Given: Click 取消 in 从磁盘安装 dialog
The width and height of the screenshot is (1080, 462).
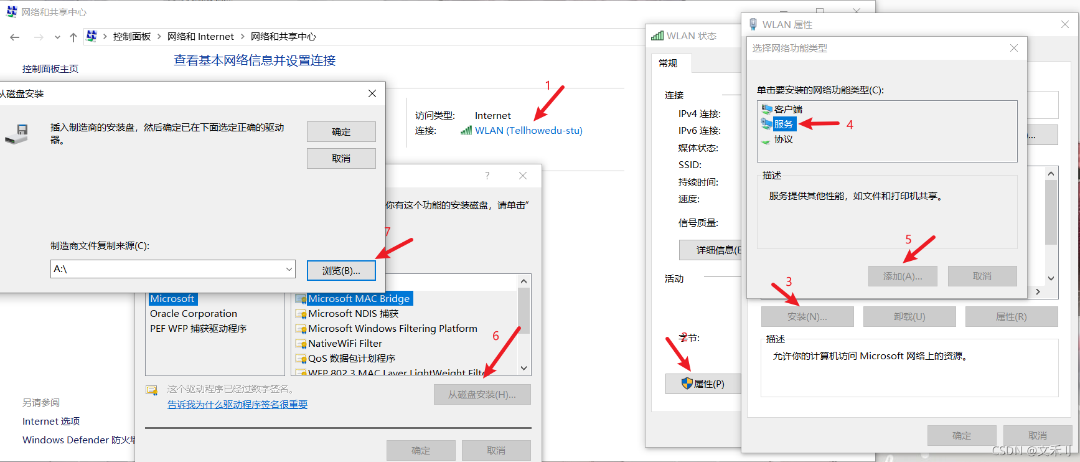Looking at the screenshot, I should coord(341,158).
